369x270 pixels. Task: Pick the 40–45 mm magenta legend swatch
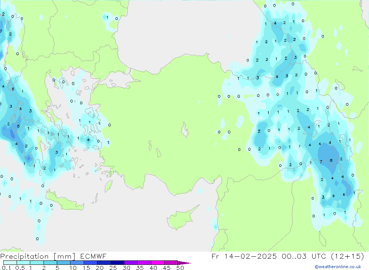point(158,263)
